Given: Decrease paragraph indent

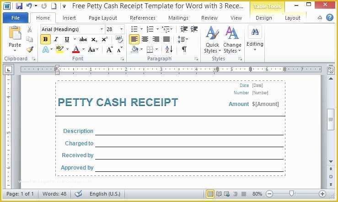Looking at the screenshot, I should [184, 29].
